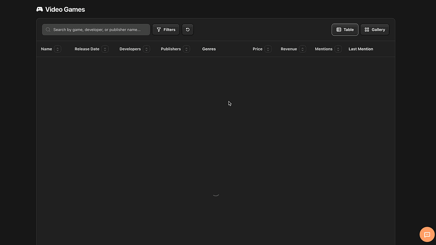Image resolution: width=436 pixels, height=245 pixels.
Task: Sort by Revenue using its arrows
Action: click(x=302, y=49)
